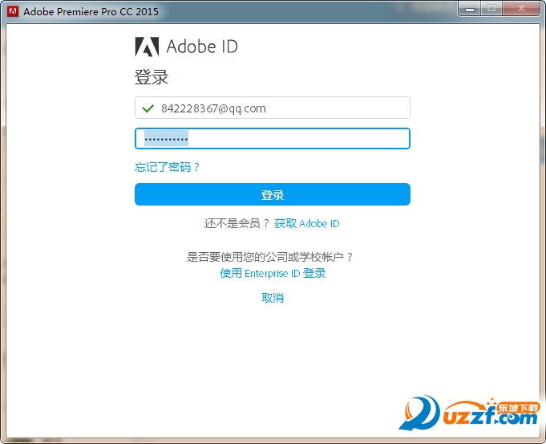Click the blue 登录 sign-in button
The image size is (546, 444).
coord(273,194)
